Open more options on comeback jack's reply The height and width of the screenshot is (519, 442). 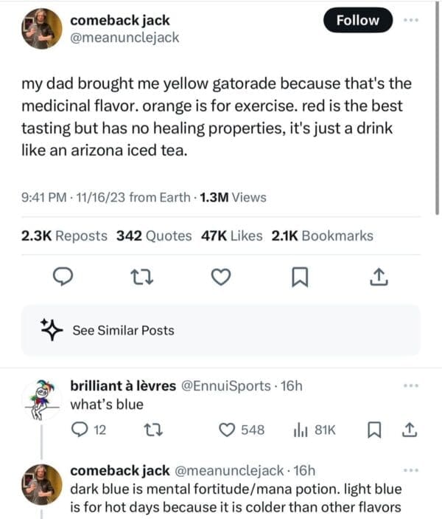point(410,470)
